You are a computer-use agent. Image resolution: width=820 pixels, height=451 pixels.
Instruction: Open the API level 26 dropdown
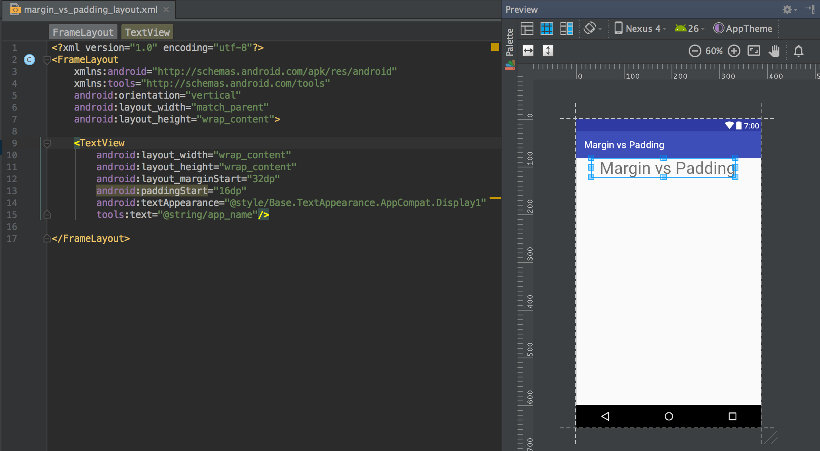click(689, 28)
